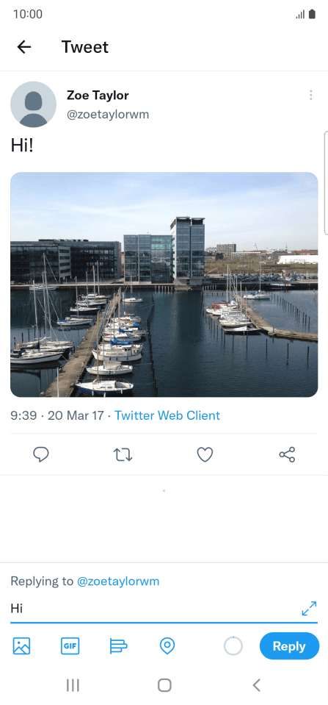The width and height of the screenshot is (328, 705).
Task: Tap the Android home navigation button
Action: [164, 685]
